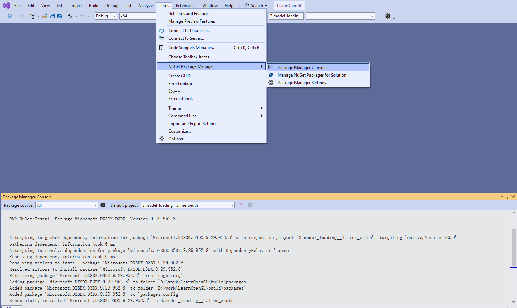
Task: Open the File menu
Action: tap(17, 5)
